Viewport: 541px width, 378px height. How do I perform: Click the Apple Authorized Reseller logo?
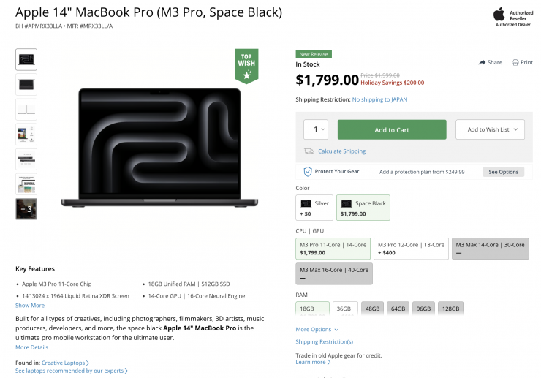click(499, 14)
